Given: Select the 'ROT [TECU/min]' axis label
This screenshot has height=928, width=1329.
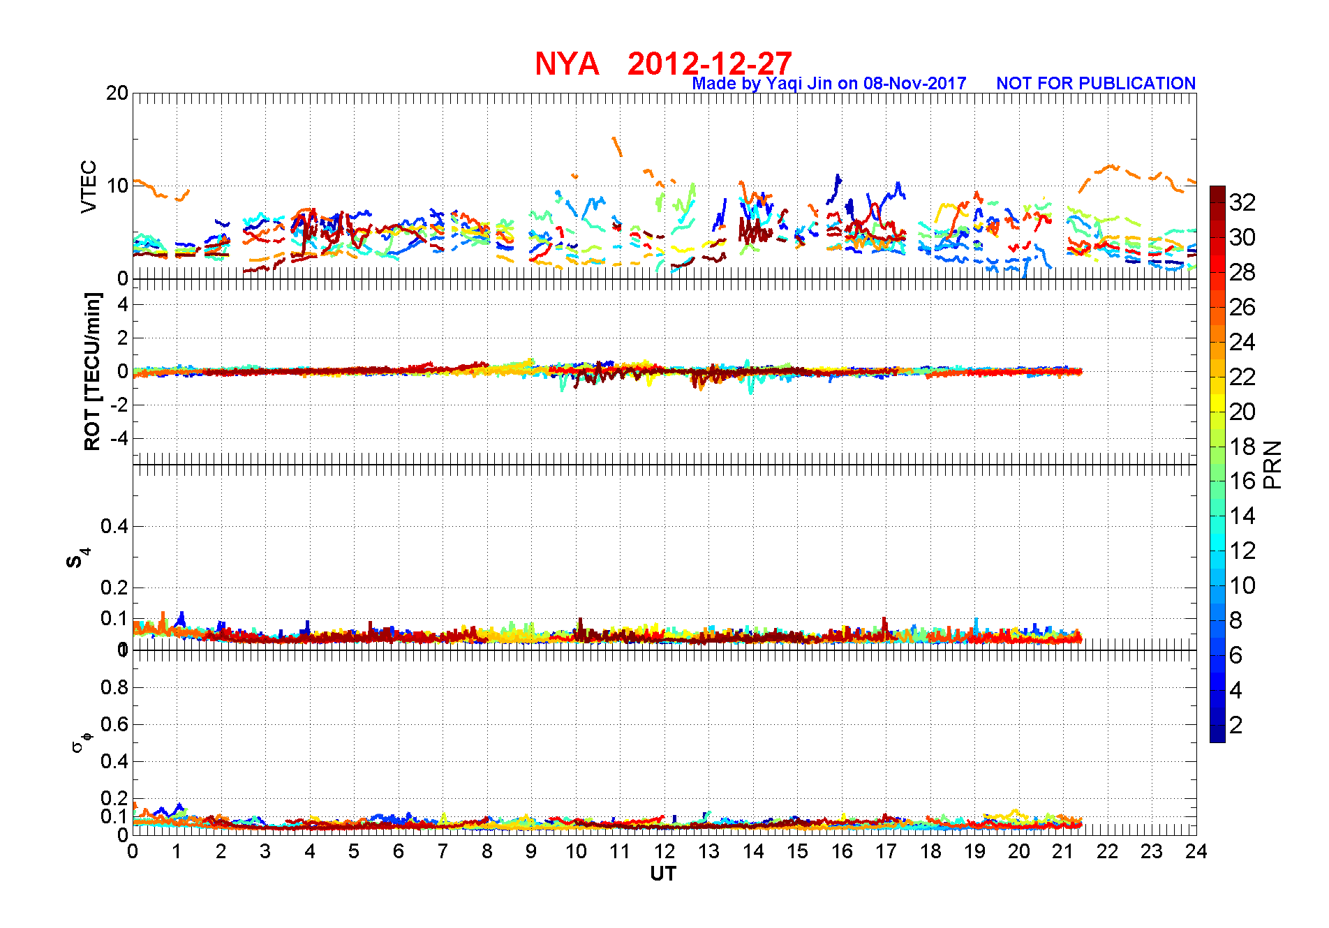Looking at the screenshot, I should click(x=92, y=371).
